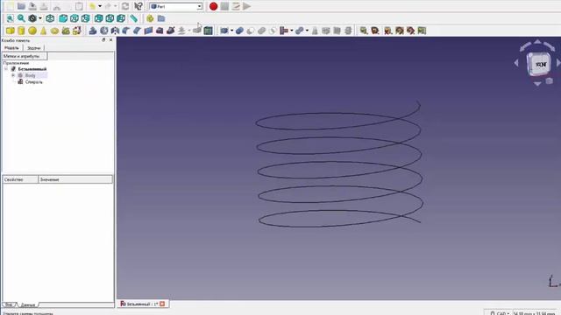This screenshot has width=561, height=315.
Task: Click the Fit All view icon
Action: 10,18
